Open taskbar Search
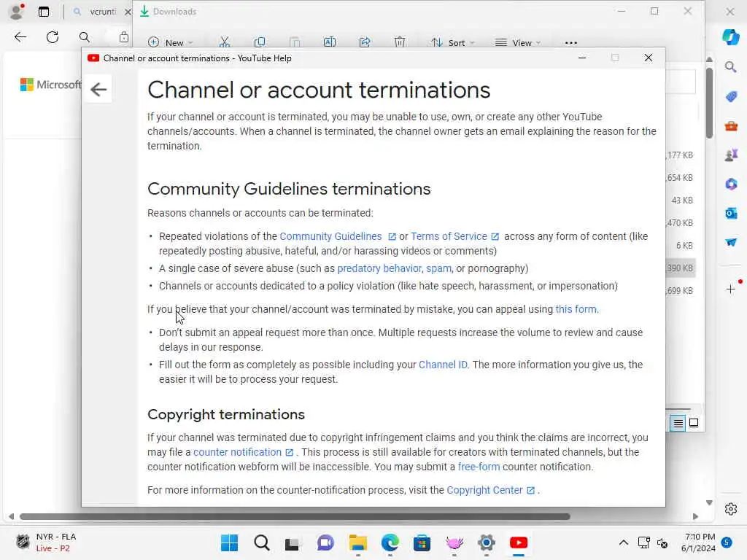Viewport: 747px width, 560px height. tap(262, 542)
